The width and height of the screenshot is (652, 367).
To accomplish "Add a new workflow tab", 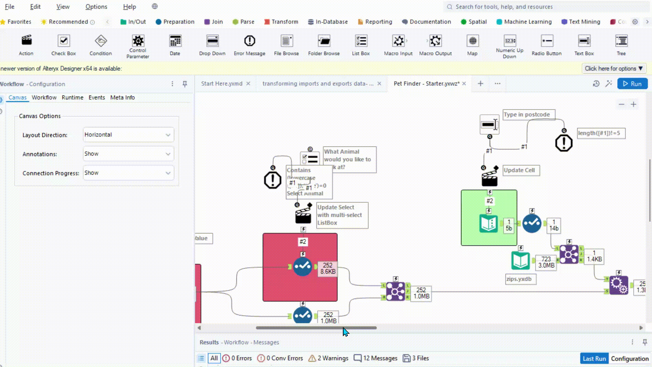I will tap(481, 84).
